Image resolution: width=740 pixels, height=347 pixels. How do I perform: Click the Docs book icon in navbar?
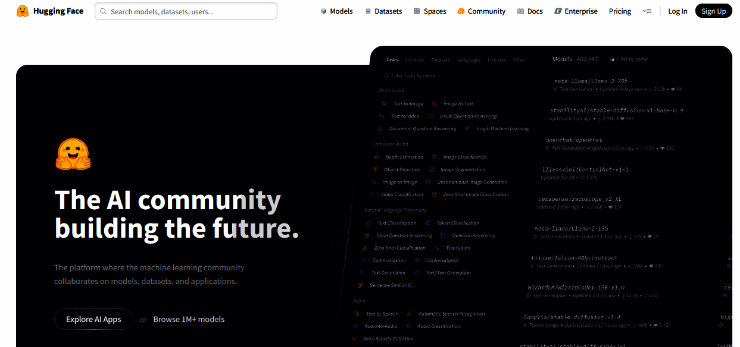tap(520, 11)
